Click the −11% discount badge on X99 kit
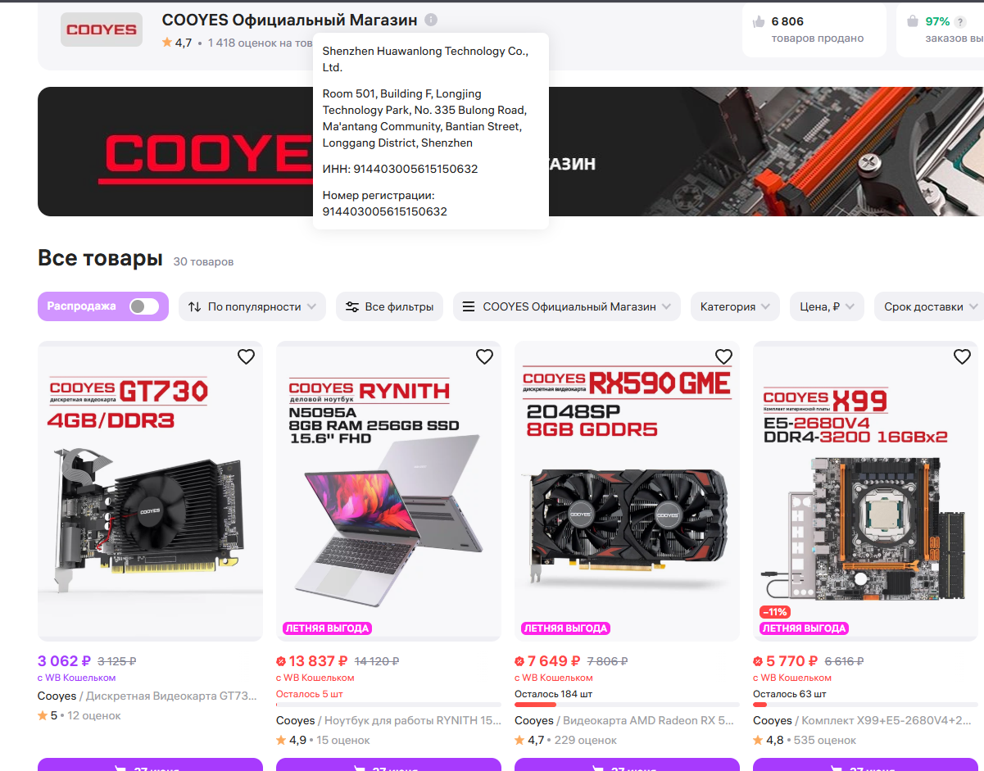This screenshot has height=771, width=984. [774, 612]
